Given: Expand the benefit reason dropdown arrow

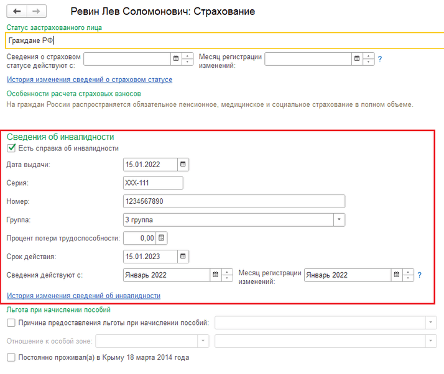Looking at the screenshot, I should [431, 322].
